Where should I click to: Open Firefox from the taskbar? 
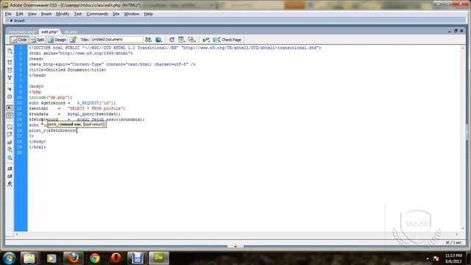tap(73, 258)
